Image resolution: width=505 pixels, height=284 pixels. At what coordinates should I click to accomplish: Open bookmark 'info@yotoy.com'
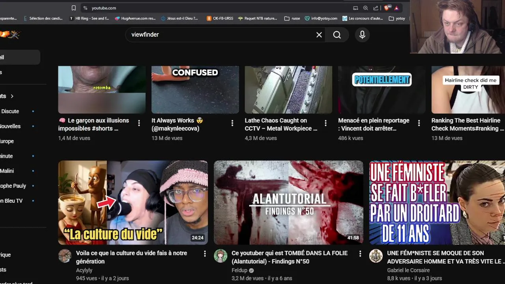click(321, 18)
